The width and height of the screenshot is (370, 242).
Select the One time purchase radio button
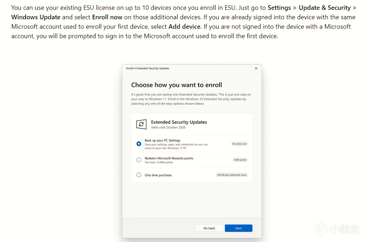[x=139, y=175]
